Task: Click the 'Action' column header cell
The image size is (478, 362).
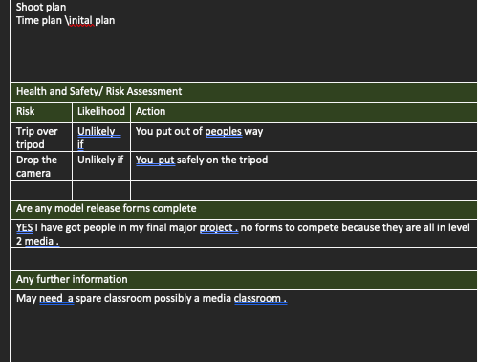Action: (304, 113)
